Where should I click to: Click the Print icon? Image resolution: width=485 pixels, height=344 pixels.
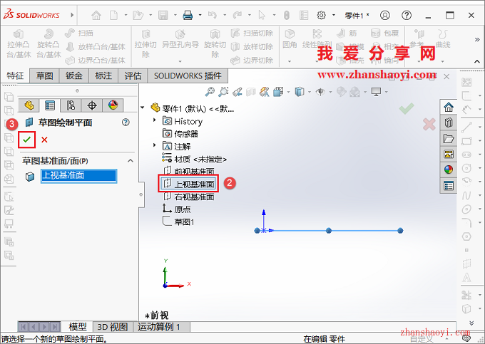(x=188, y=15)
